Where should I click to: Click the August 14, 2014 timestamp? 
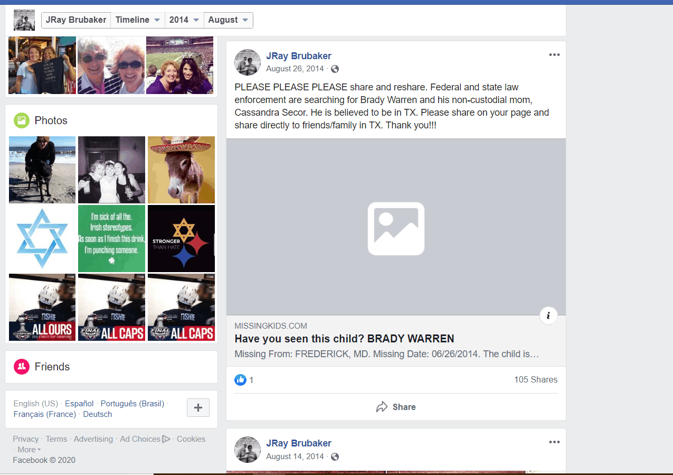[x=295, y=457]
